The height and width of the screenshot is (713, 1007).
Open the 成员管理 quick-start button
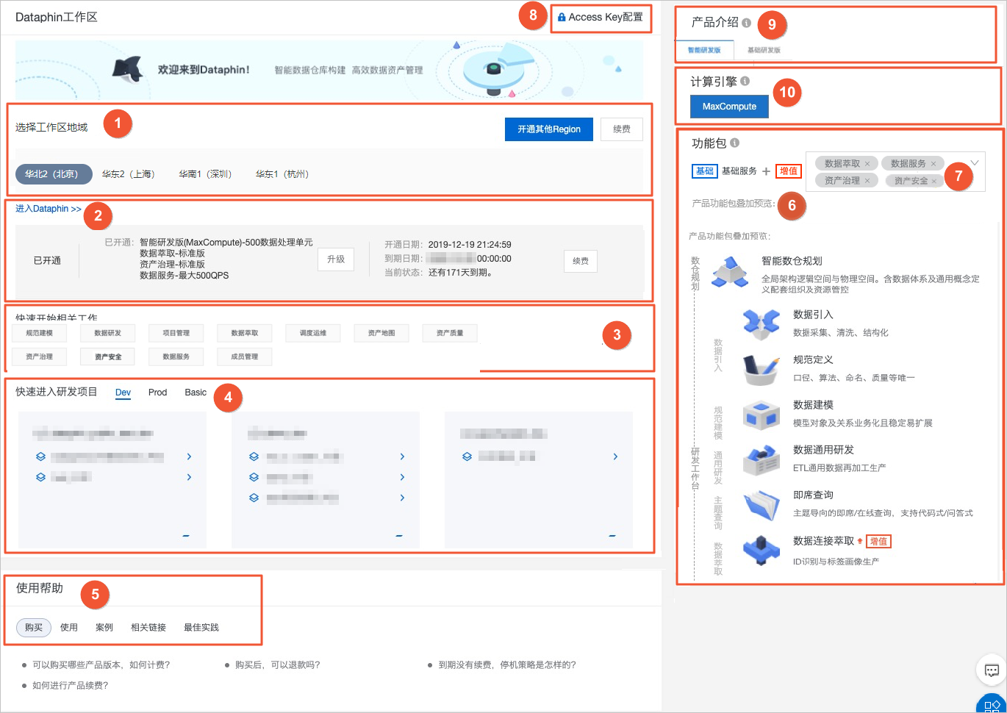tap(244, 356)
